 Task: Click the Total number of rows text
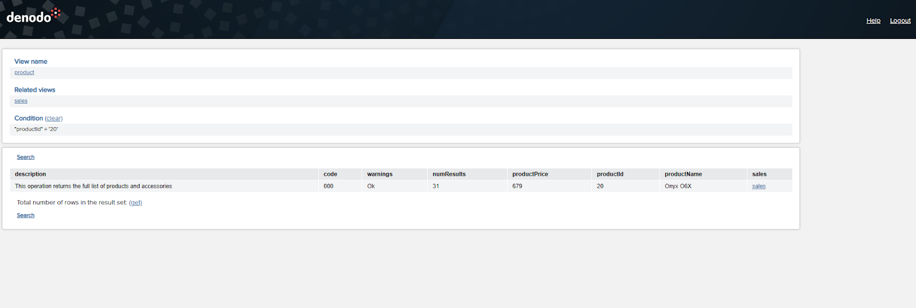(x=72, y=203)
